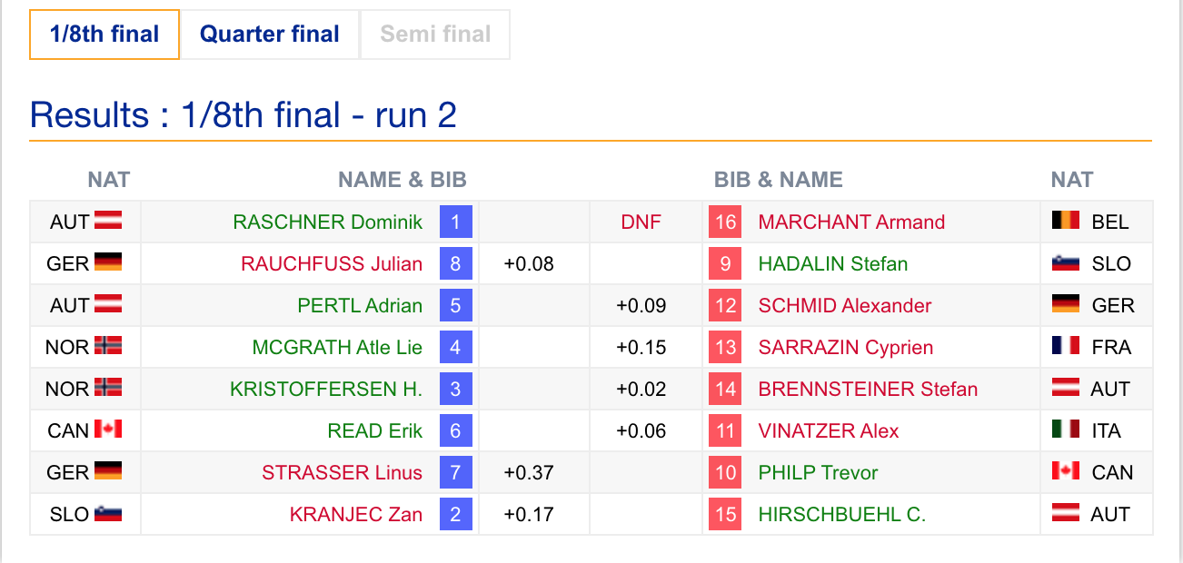This screenshot has height=563, width=1183.
Task: Switch to the Semi final tab
Action: click(435, 35)
